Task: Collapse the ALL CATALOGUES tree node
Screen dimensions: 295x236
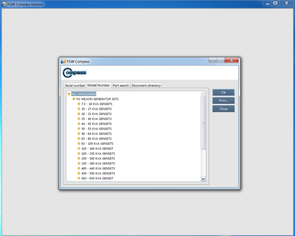Action: pos(69,94)
